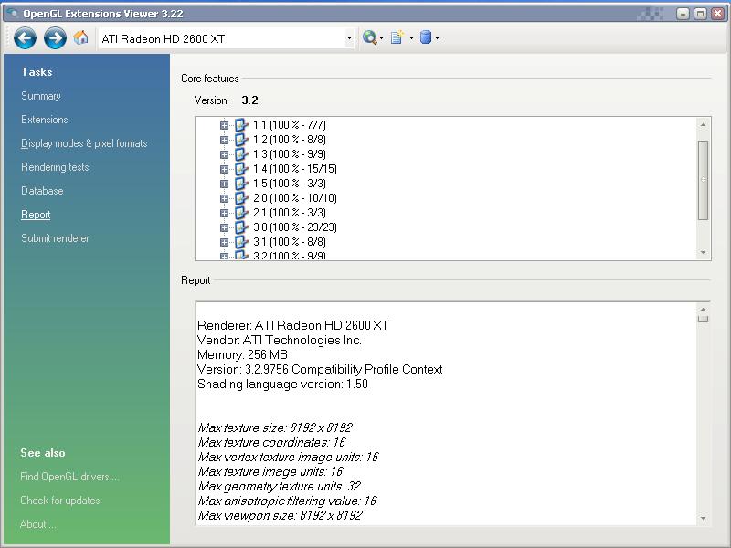This screenshot has width=731, height=548.
Task: Click 'Renderer: ATI Radeon HD 2600 XT' report line
Action: click(x=293, y=325)
